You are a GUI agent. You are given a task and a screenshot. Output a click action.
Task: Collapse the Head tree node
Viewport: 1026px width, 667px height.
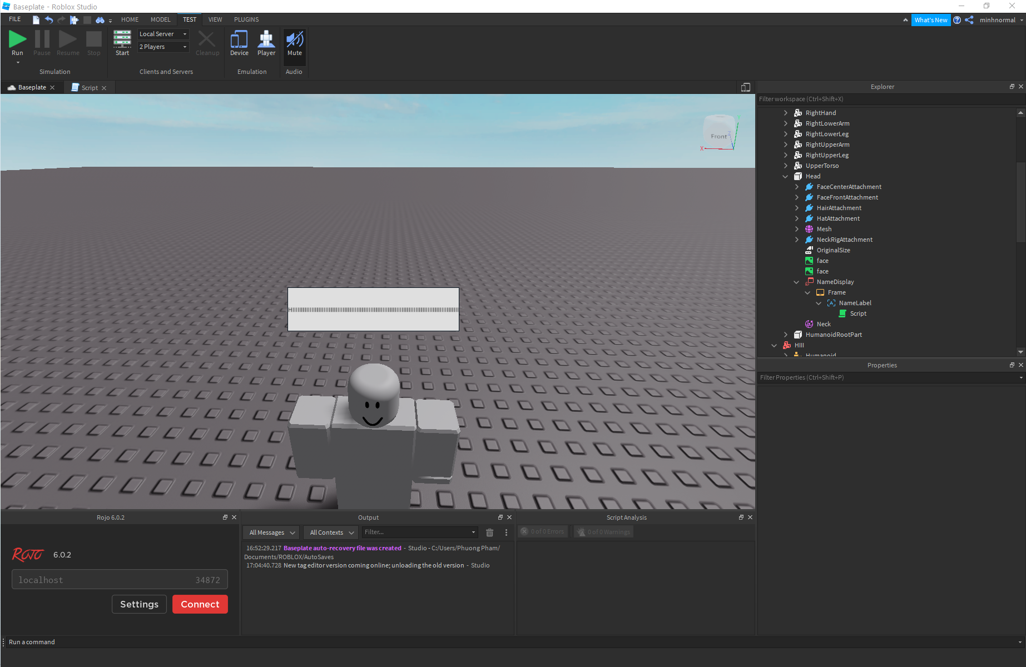click(786, 176)
